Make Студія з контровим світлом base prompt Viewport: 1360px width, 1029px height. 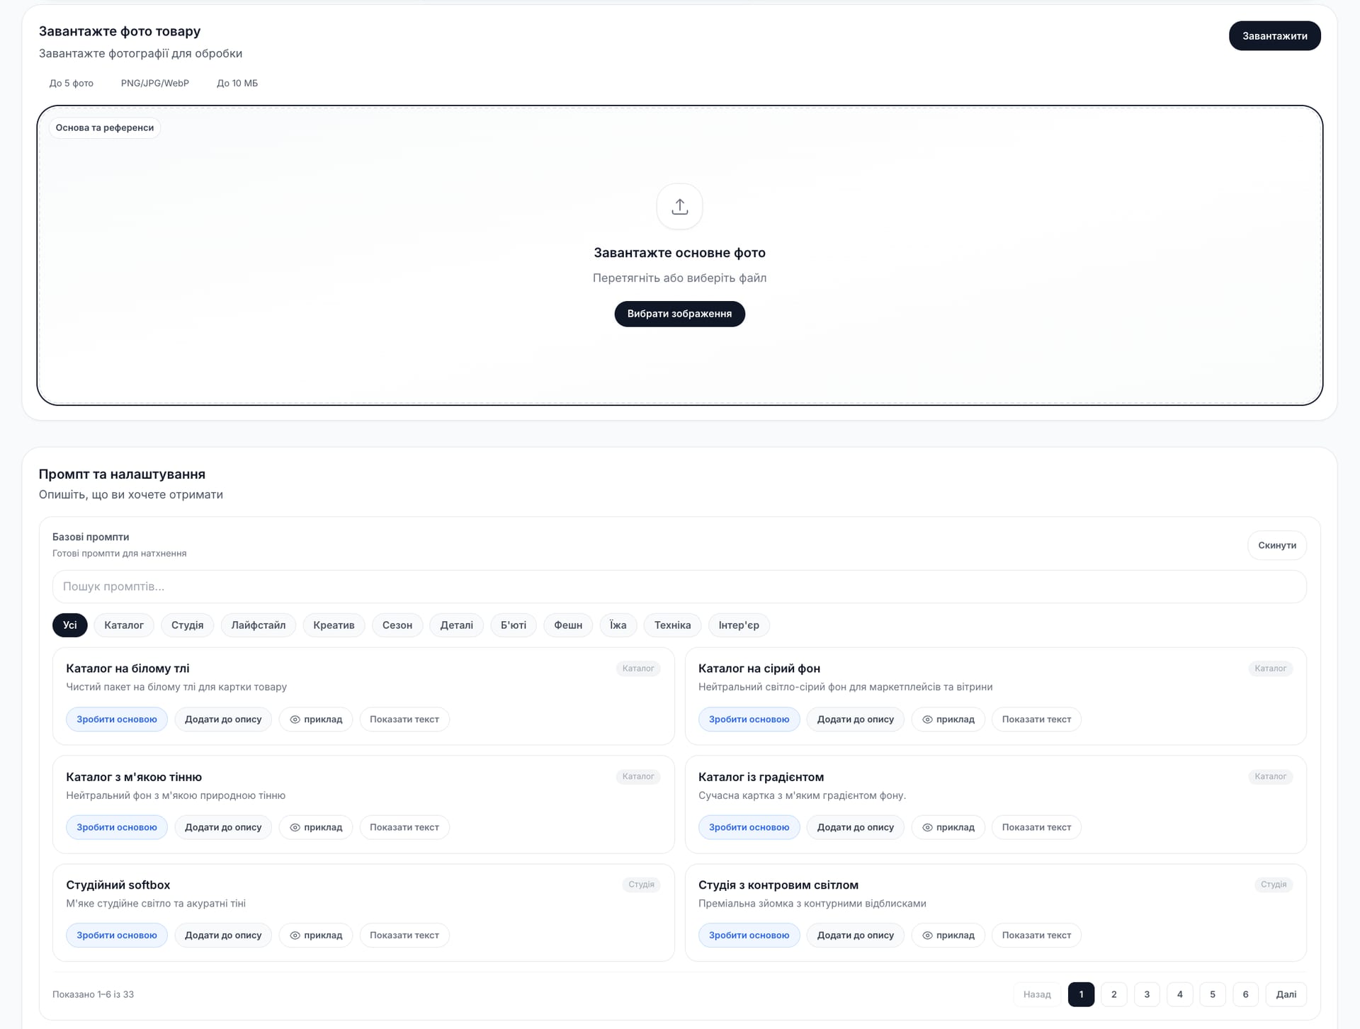(x=749, y=935)
